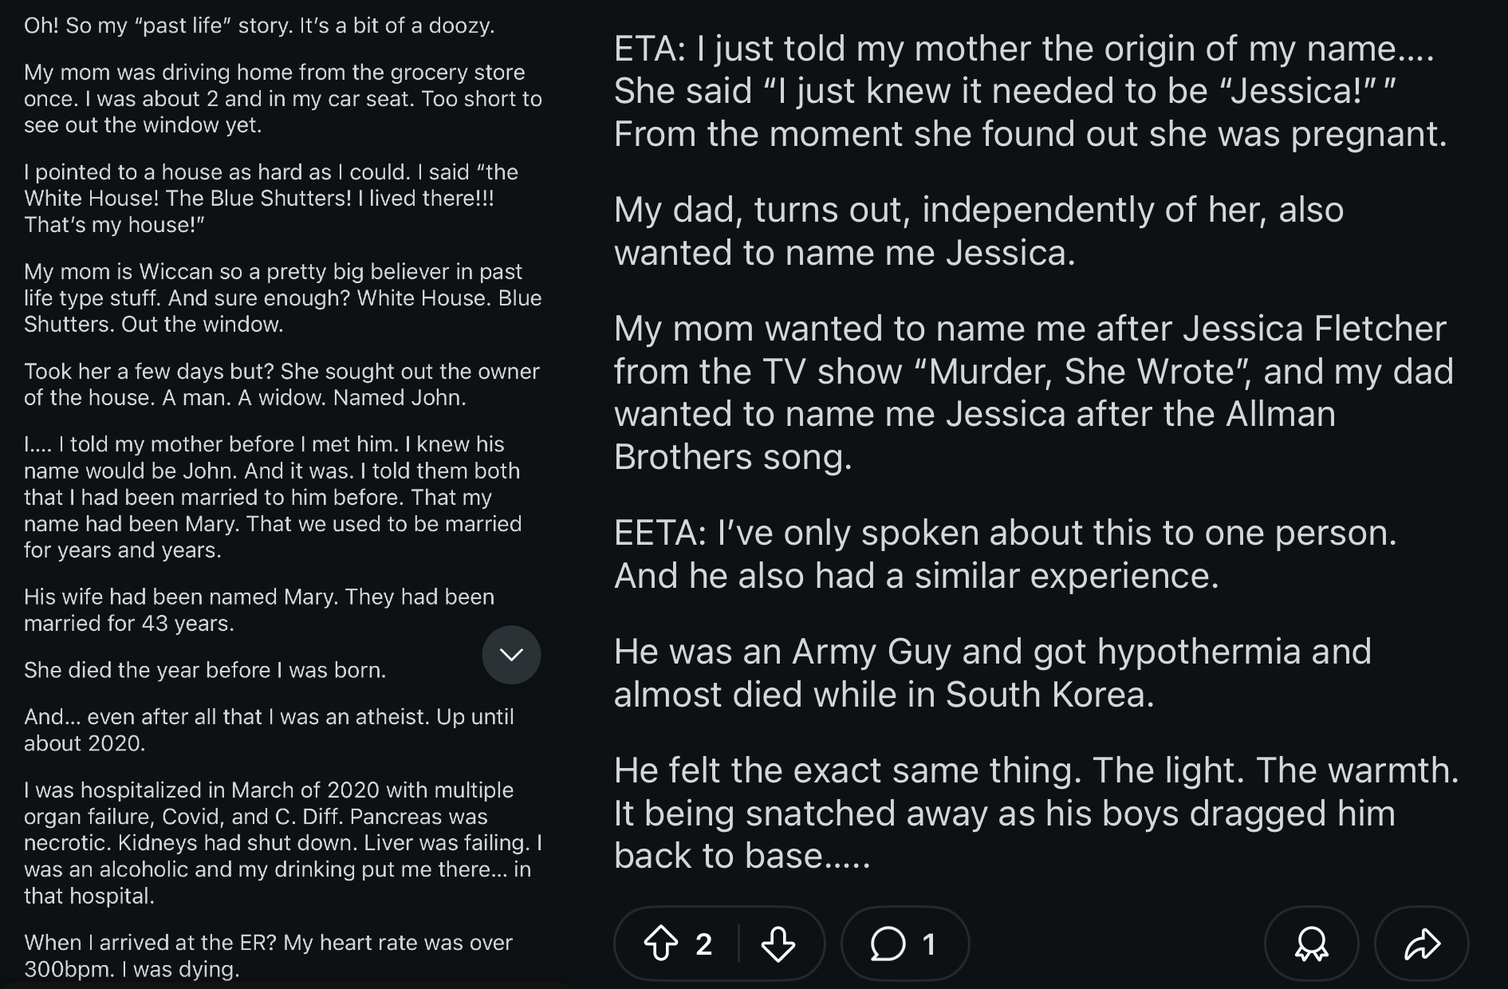The height and width of the screenshot is (989, 1508).
Task: Open comments via the speech bubble icon
Action: point(888,944)
